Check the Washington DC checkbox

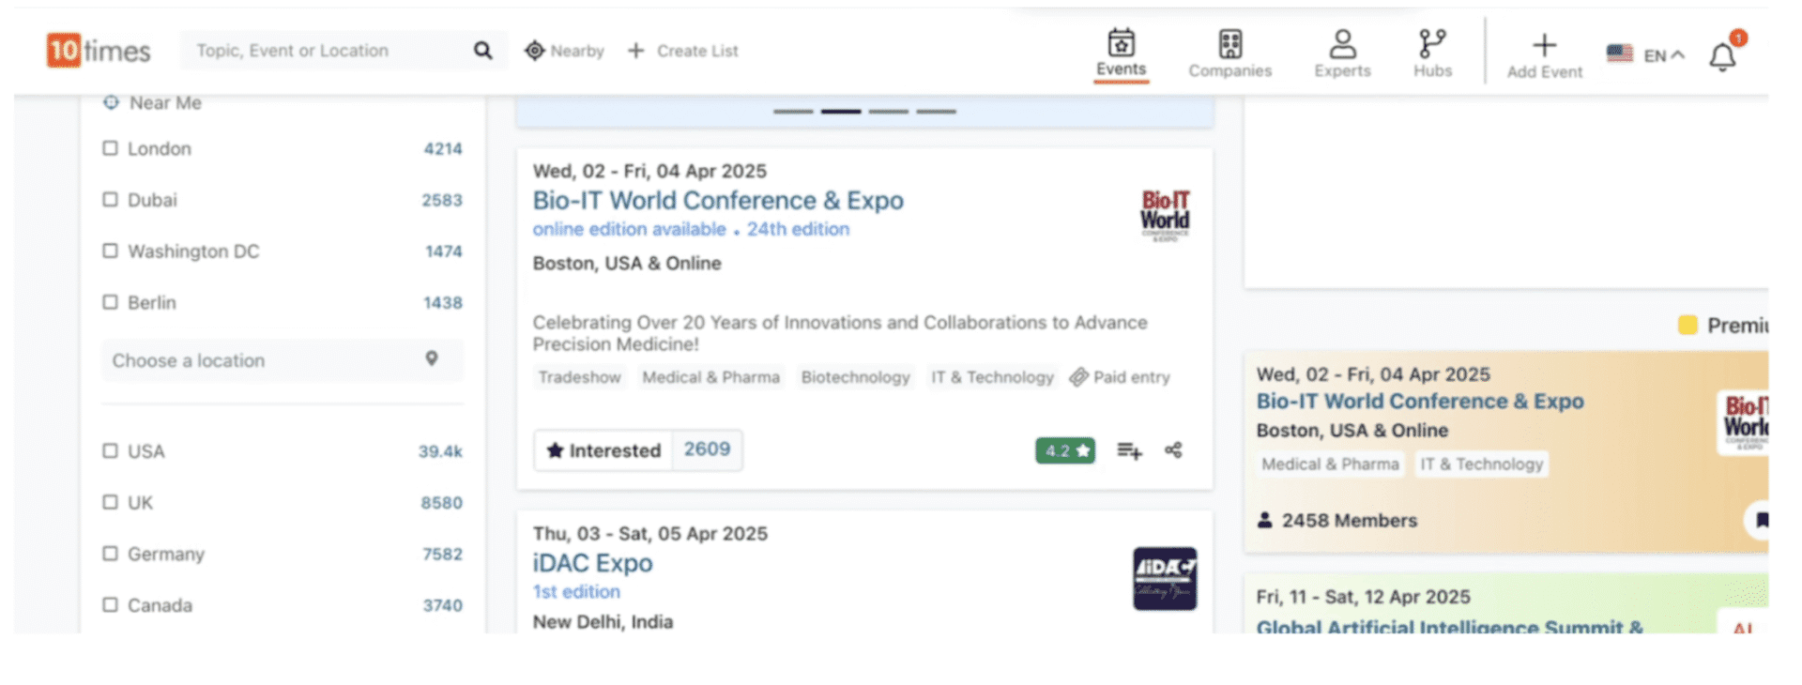coord(110,251)
